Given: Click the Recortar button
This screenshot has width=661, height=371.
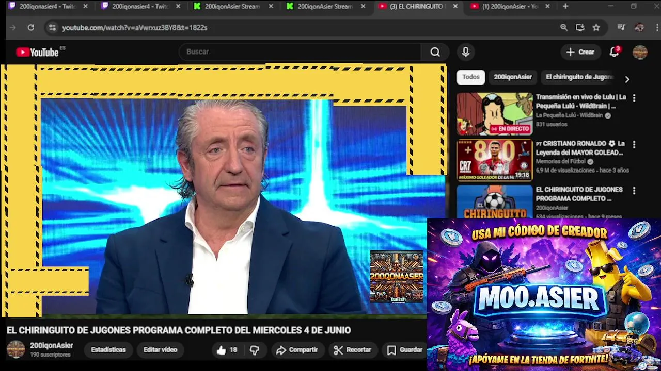Looking at the screenshot, I should tap(353, 350).
